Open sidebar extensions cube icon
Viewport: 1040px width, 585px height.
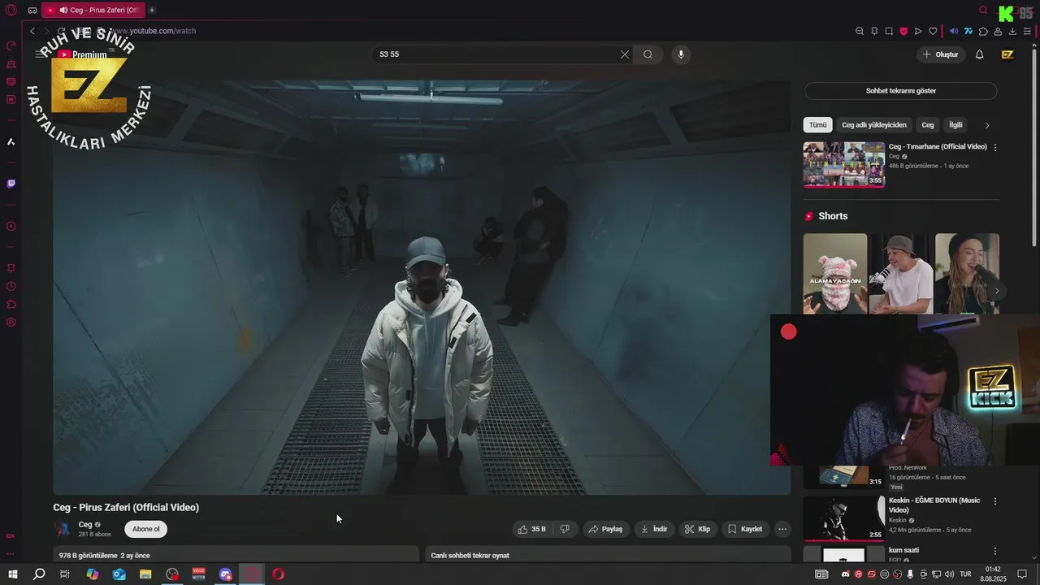pos(11,305)
